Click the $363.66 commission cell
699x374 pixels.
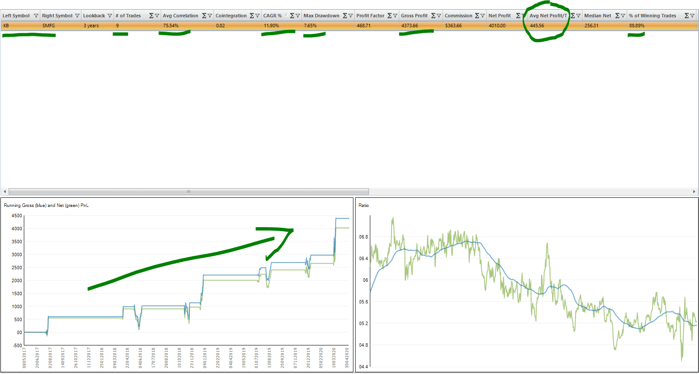(x=465, y=26)
